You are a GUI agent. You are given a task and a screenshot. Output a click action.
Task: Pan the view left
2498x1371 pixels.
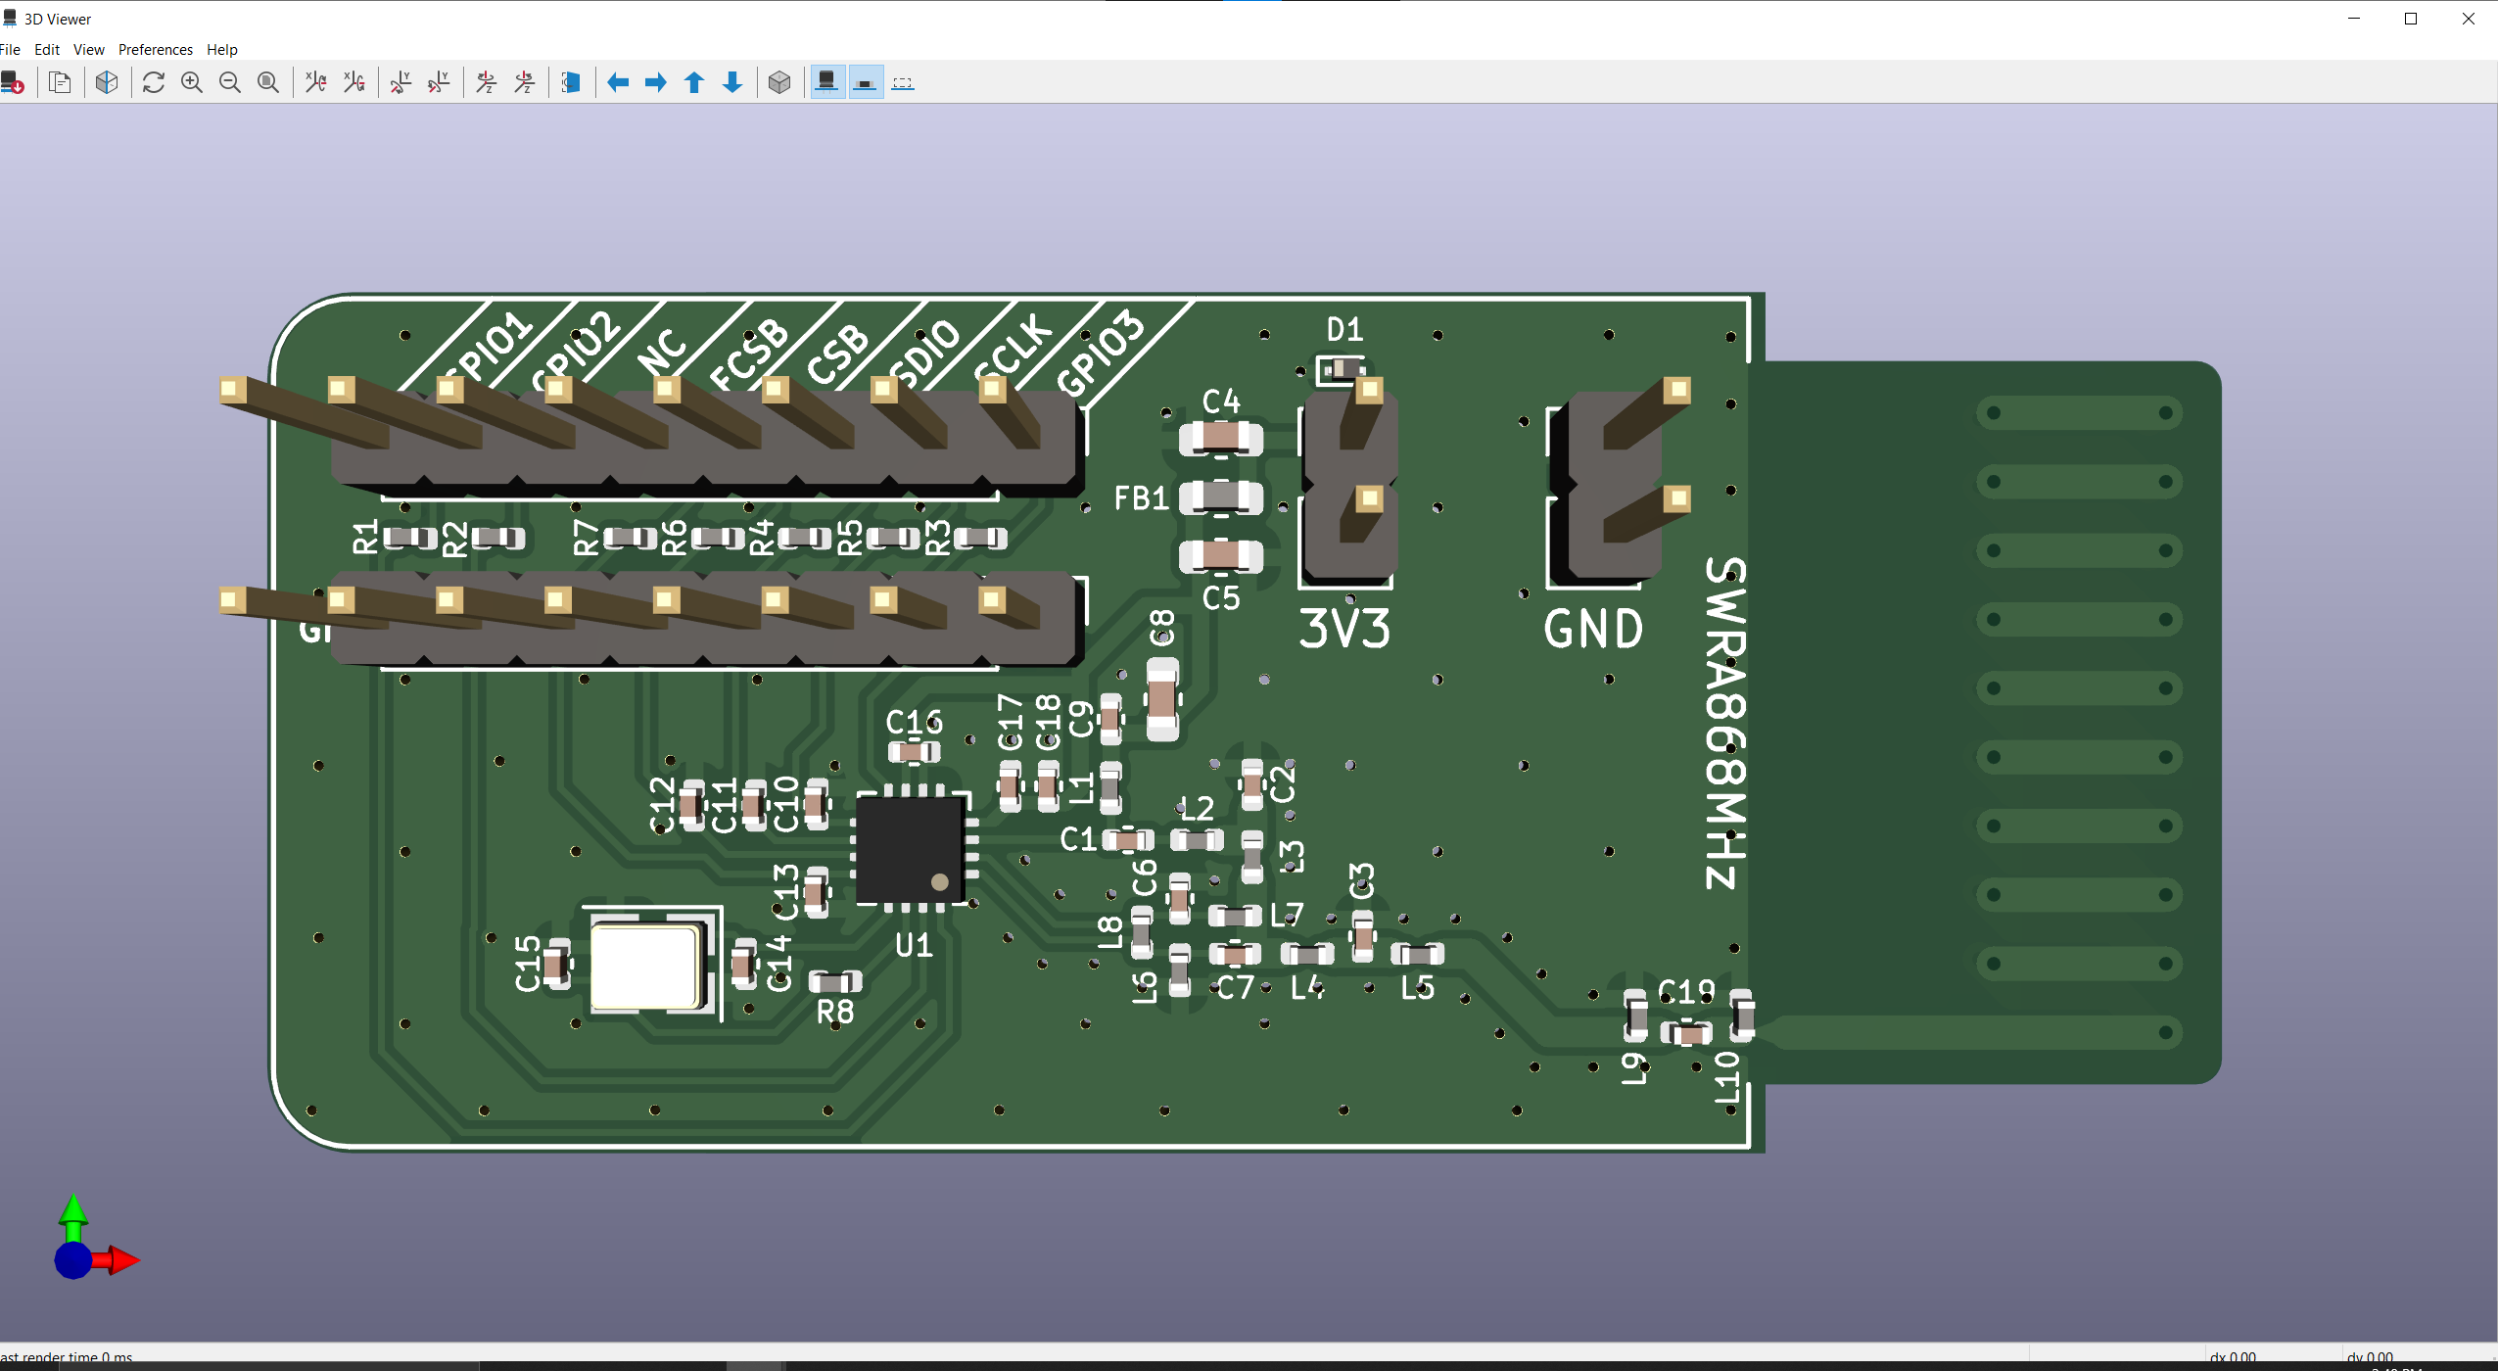[x=617, y=82]
